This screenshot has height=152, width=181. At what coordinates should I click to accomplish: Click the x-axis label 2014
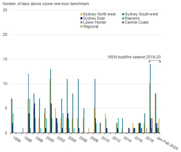(x=127, y=139)
